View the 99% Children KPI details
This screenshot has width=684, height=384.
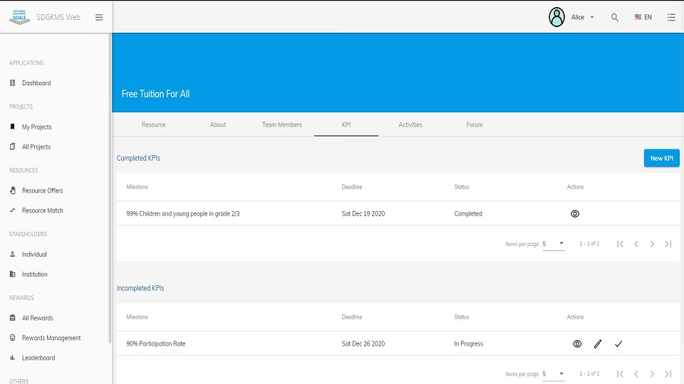click(x=575, y=214)
